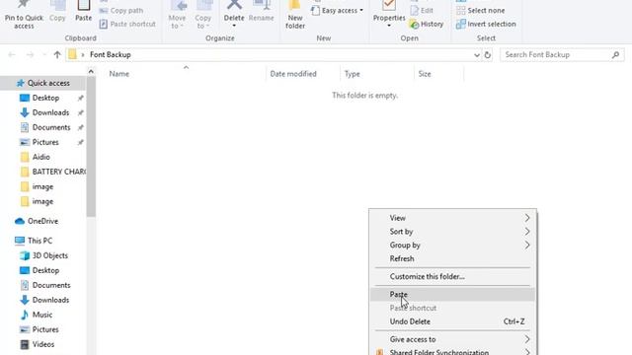Choose Customize this folder in the context menu
Viewport: 632px width, 355px height.
452,277
